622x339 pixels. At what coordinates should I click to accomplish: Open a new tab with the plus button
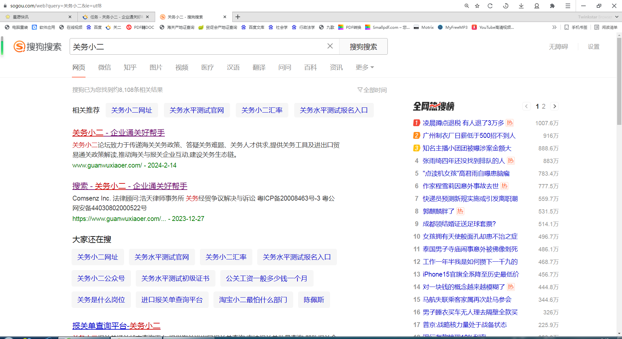238,17
